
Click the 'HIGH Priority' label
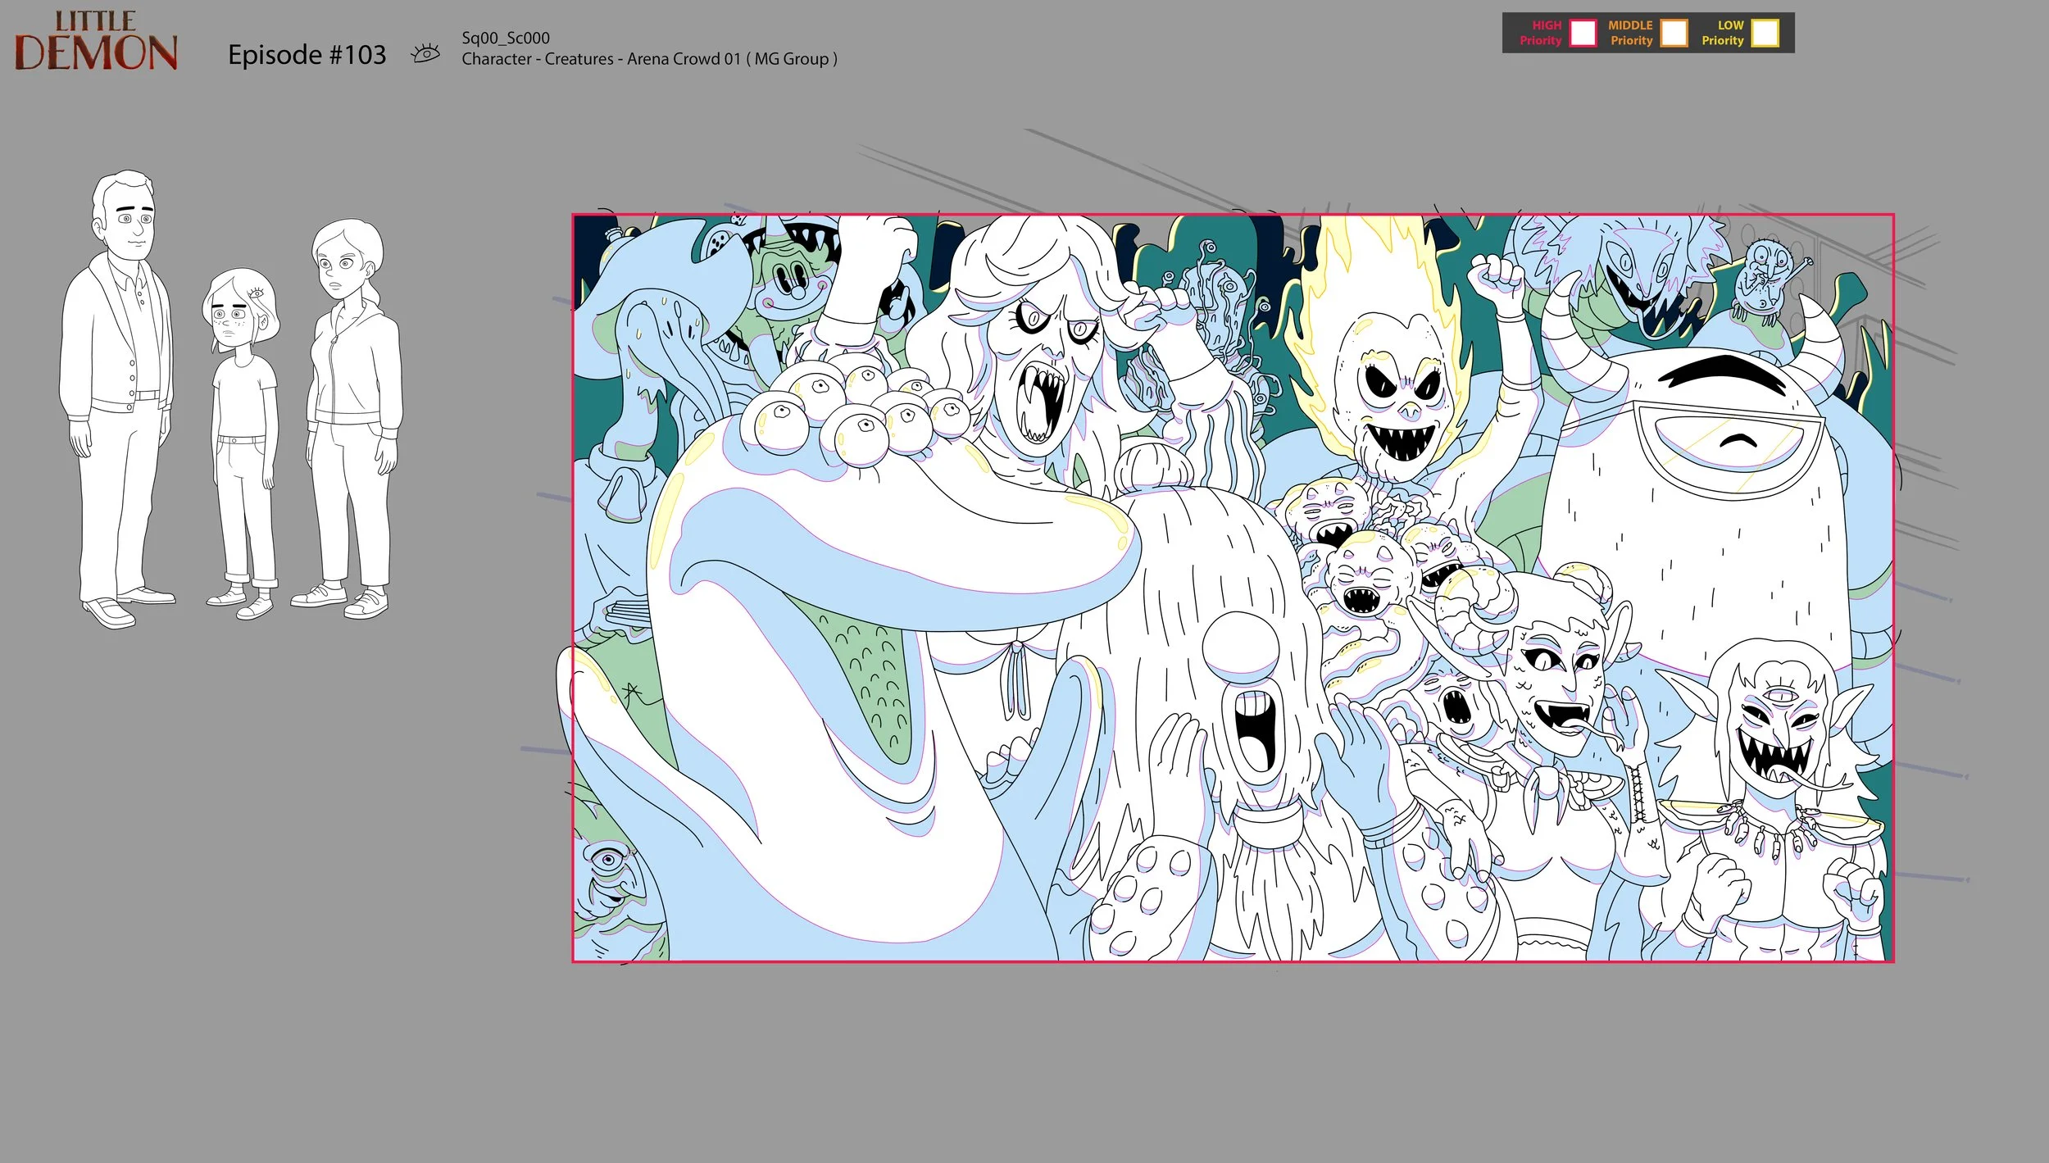point(1541,33)
